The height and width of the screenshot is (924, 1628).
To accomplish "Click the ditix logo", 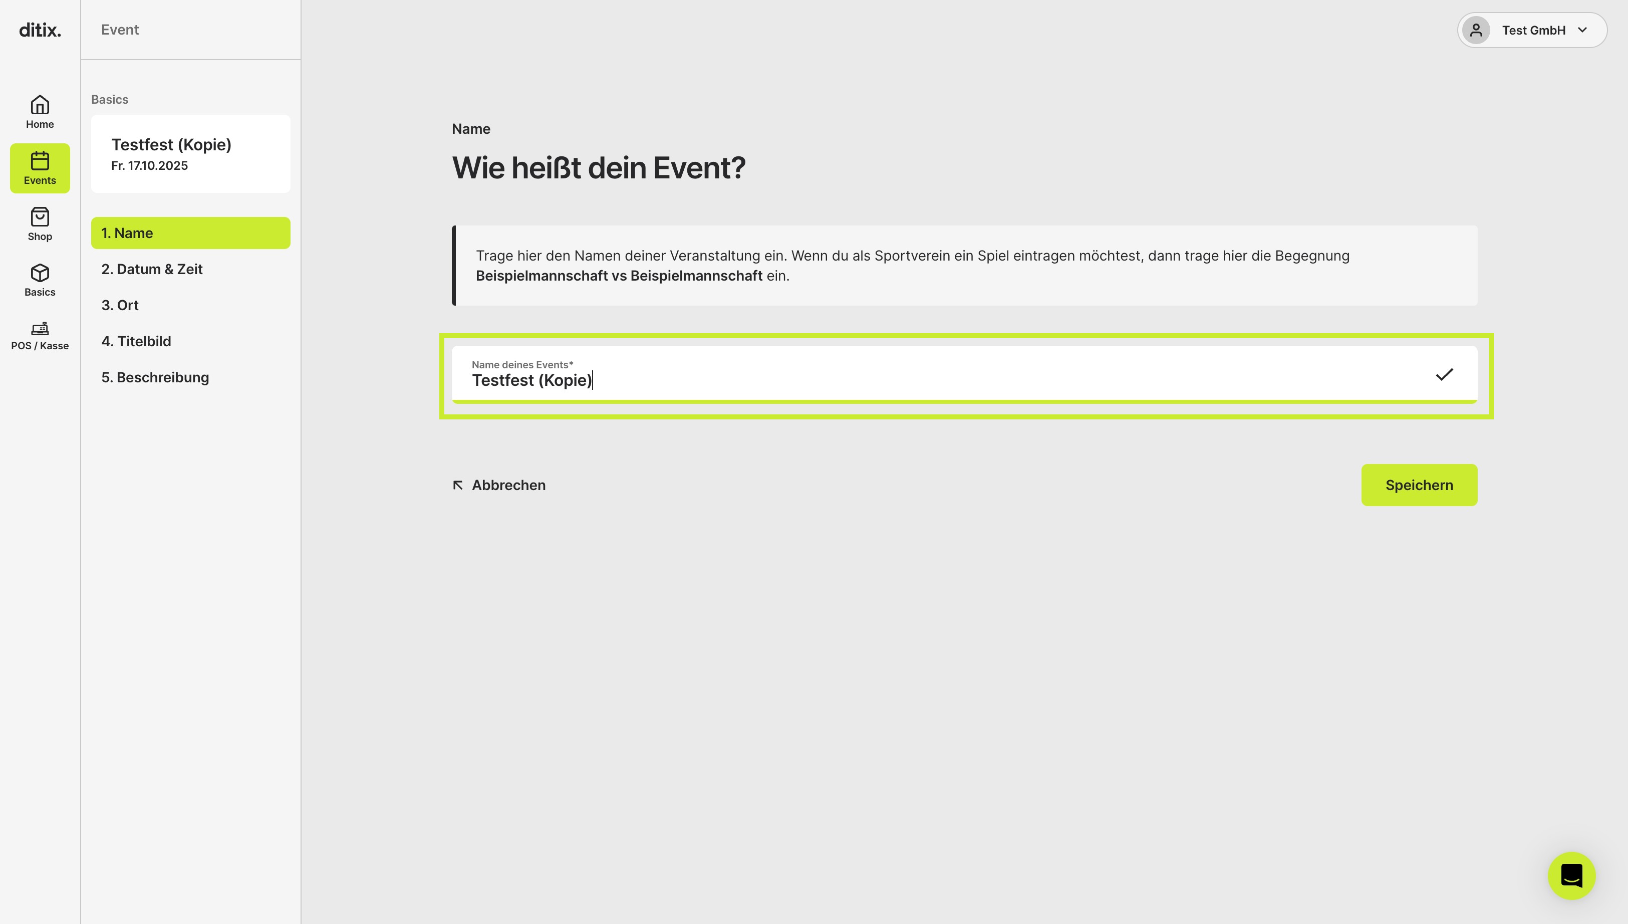I will (x=40, y=30).
